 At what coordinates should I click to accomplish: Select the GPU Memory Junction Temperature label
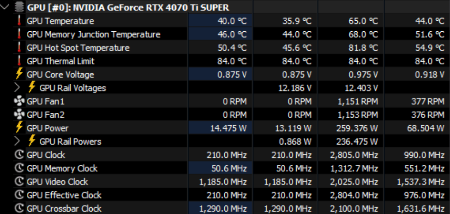click(94, 35)
